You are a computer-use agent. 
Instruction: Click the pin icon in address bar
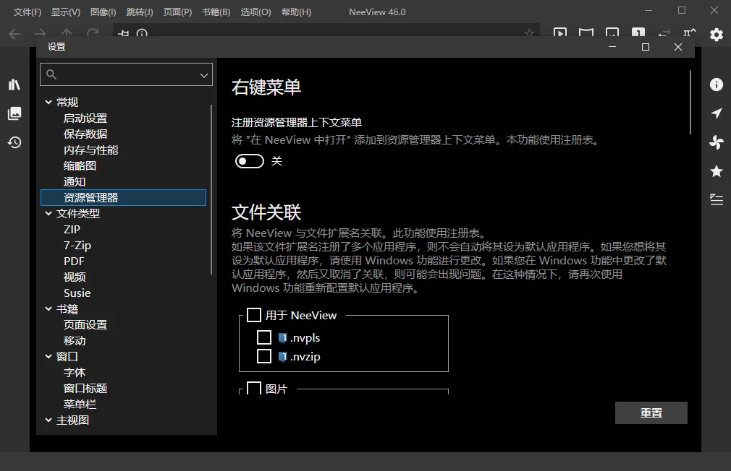point(123,33)
